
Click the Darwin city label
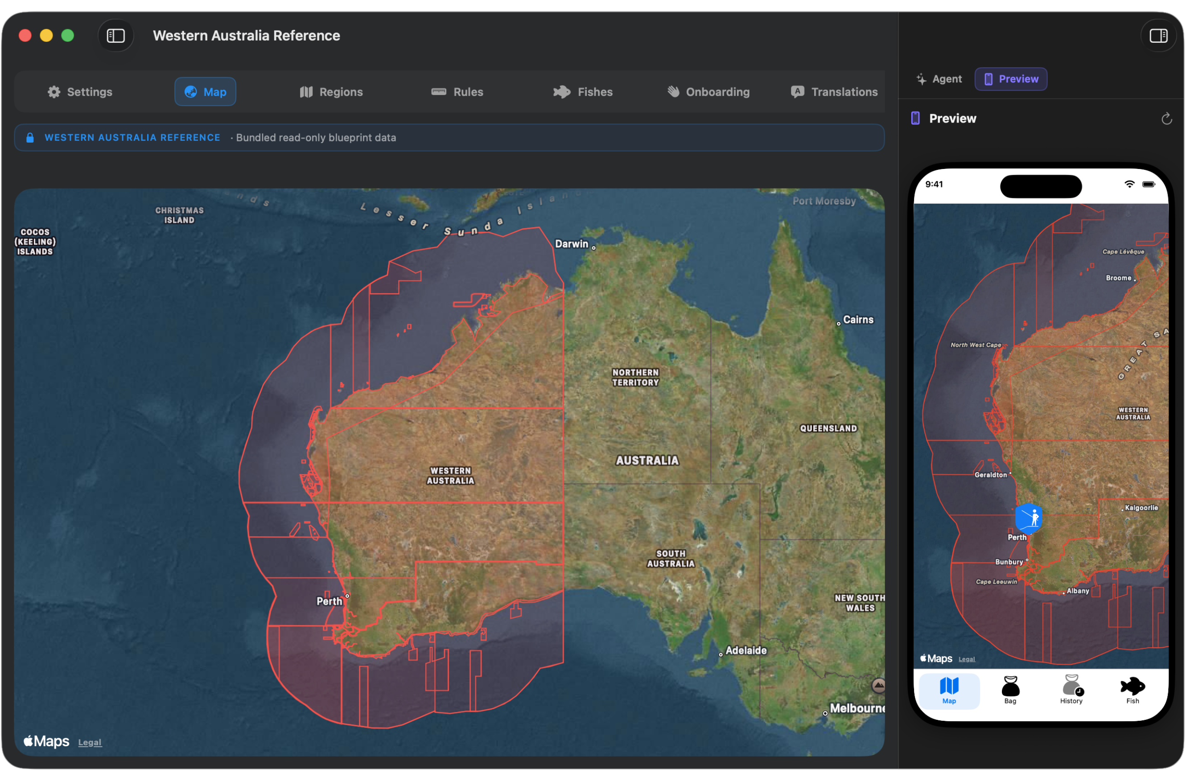click(572, 244)
